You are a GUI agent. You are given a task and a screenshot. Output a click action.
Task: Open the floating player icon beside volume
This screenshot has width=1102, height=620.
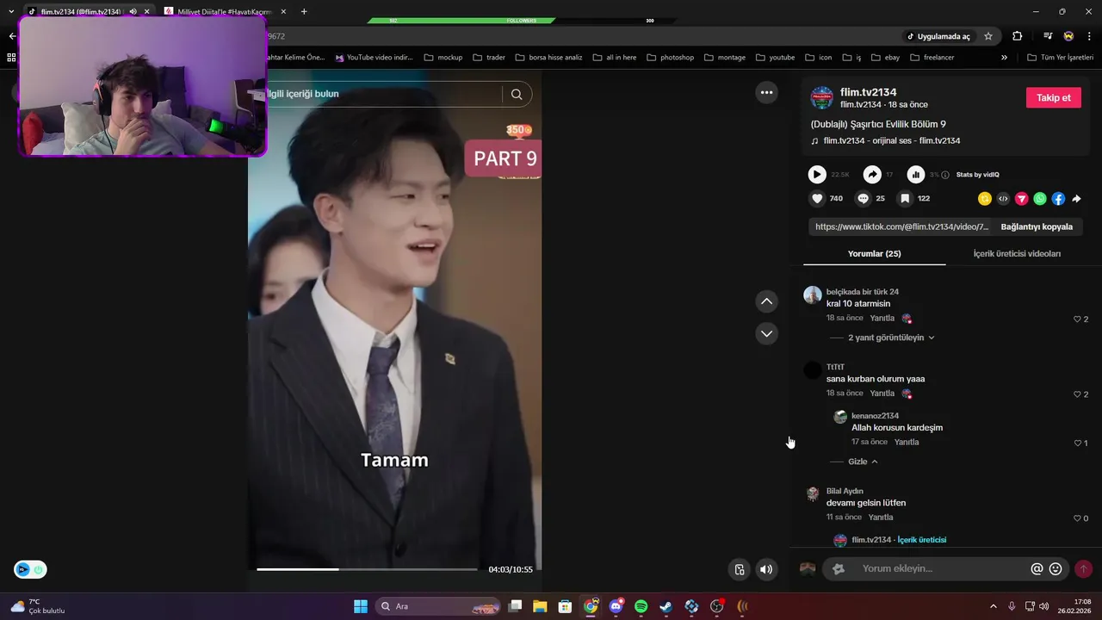click(x=739, y=569)
